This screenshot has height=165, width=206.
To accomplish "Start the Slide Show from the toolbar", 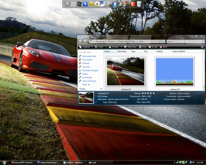I will pyautogui.click(x=130, y=47).
